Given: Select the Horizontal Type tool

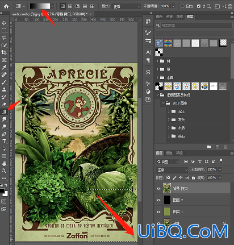Looking at the screenshot, I should click(x=4, y=142).
